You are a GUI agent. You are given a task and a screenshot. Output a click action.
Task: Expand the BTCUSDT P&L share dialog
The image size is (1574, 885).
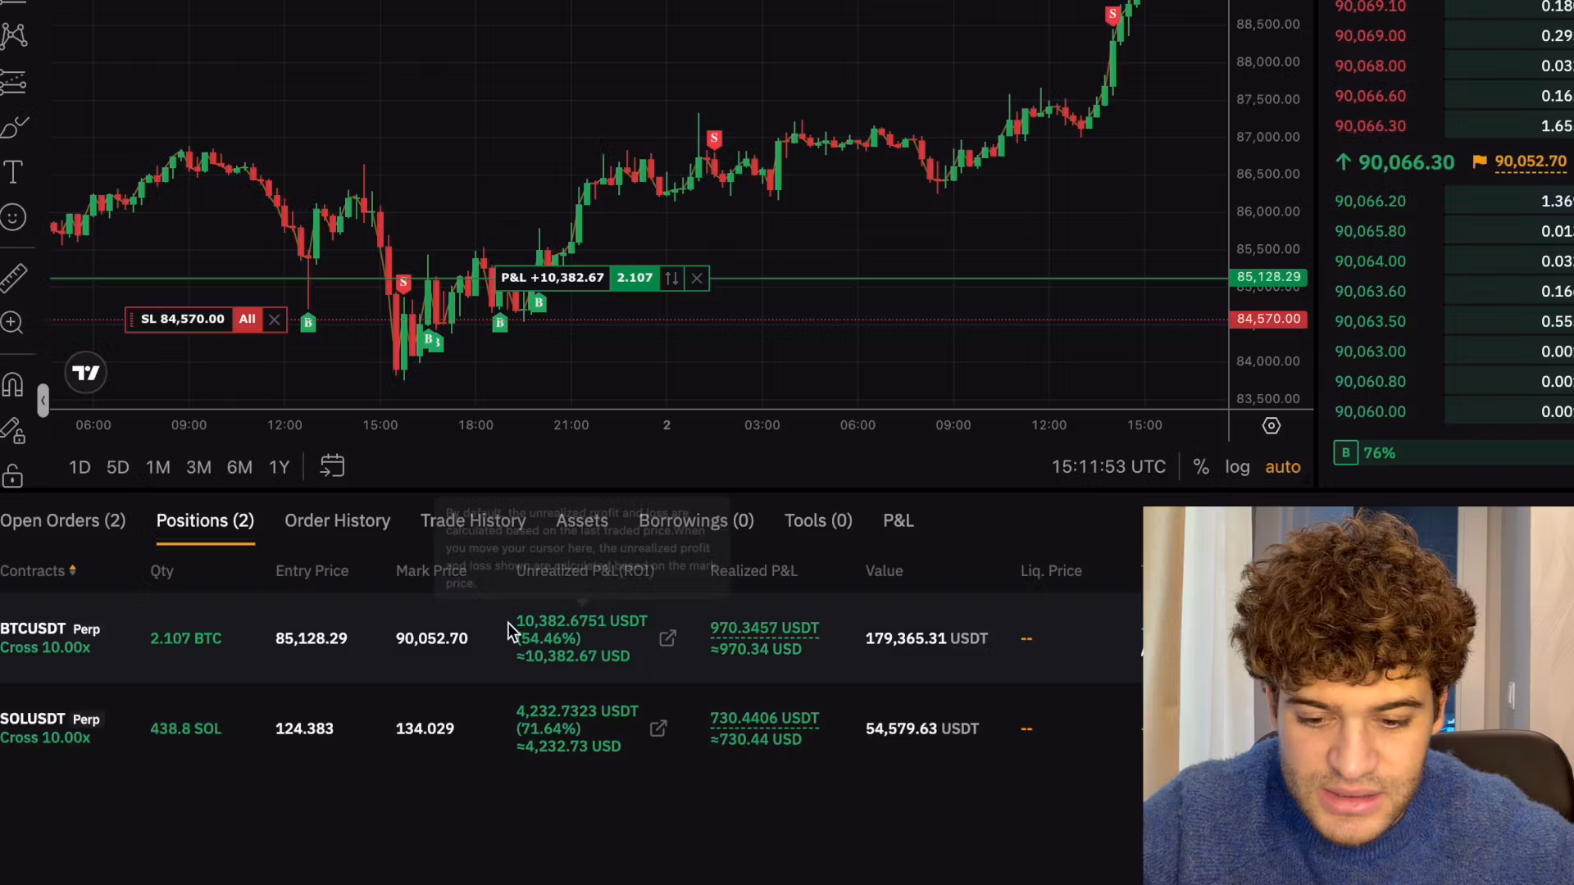point(668,638)
